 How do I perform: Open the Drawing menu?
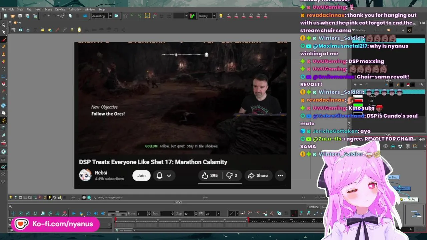pyautogui.click(x=60, y=9)
